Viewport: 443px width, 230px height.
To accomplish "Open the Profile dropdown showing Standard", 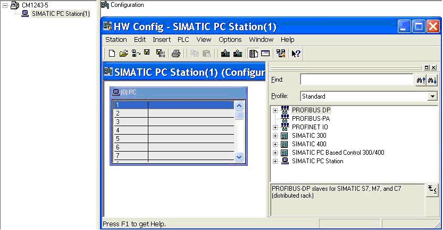I will point(432,96).
